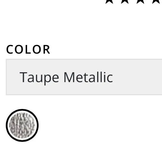Open the Color dropdown showing Taupe Metallic

(x=84, y=77)
